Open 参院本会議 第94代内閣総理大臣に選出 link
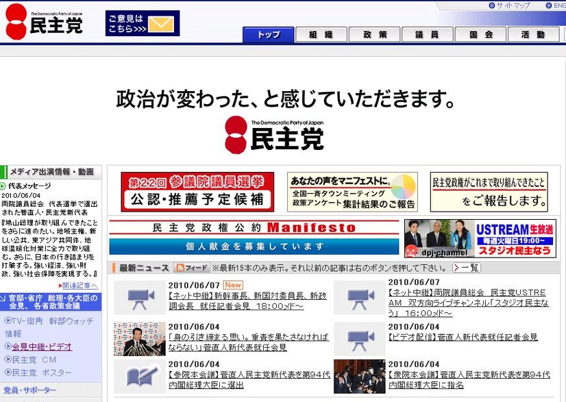The width and height of the screenshot is (566, 402). pos(249,379)
